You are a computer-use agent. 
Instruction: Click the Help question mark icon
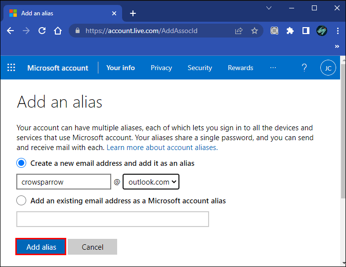pyautogui.click(x=304, y=68)
